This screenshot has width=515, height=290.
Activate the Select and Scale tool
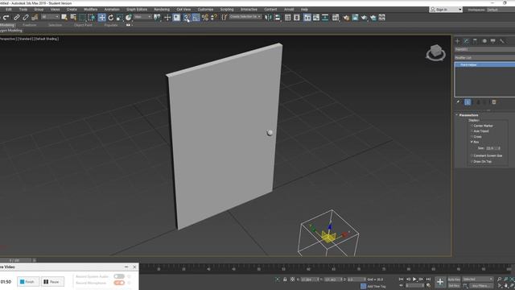120,17
